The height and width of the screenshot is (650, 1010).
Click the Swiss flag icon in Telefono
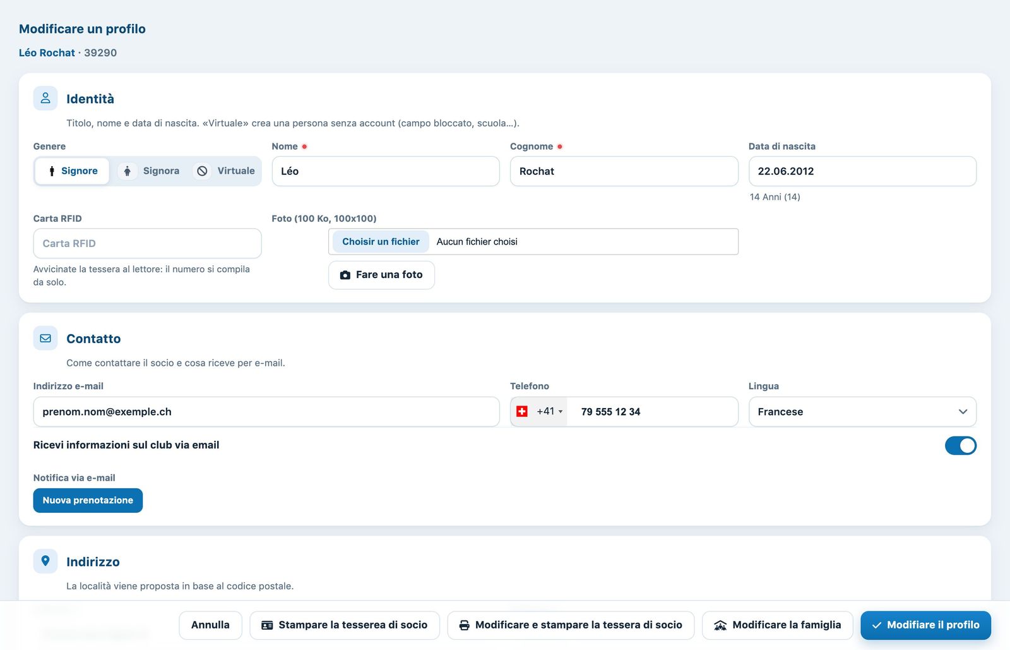(522, 412)
